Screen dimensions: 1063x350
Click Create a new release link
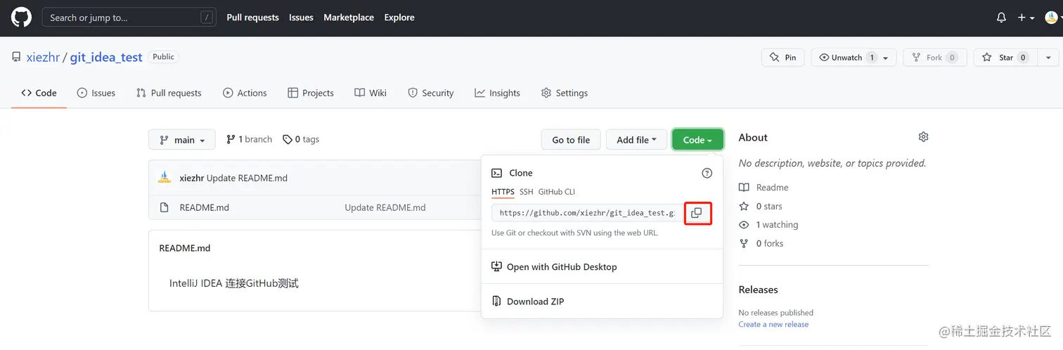(773, 325)
